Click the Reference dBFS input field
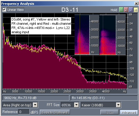Viewport: 139px width, 116px height. (x=24, y=112)
